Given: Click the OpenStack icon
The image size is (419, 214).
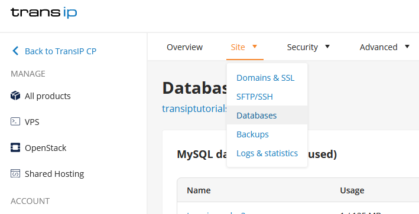Looking at the screenshot, I should pos(15,147).
